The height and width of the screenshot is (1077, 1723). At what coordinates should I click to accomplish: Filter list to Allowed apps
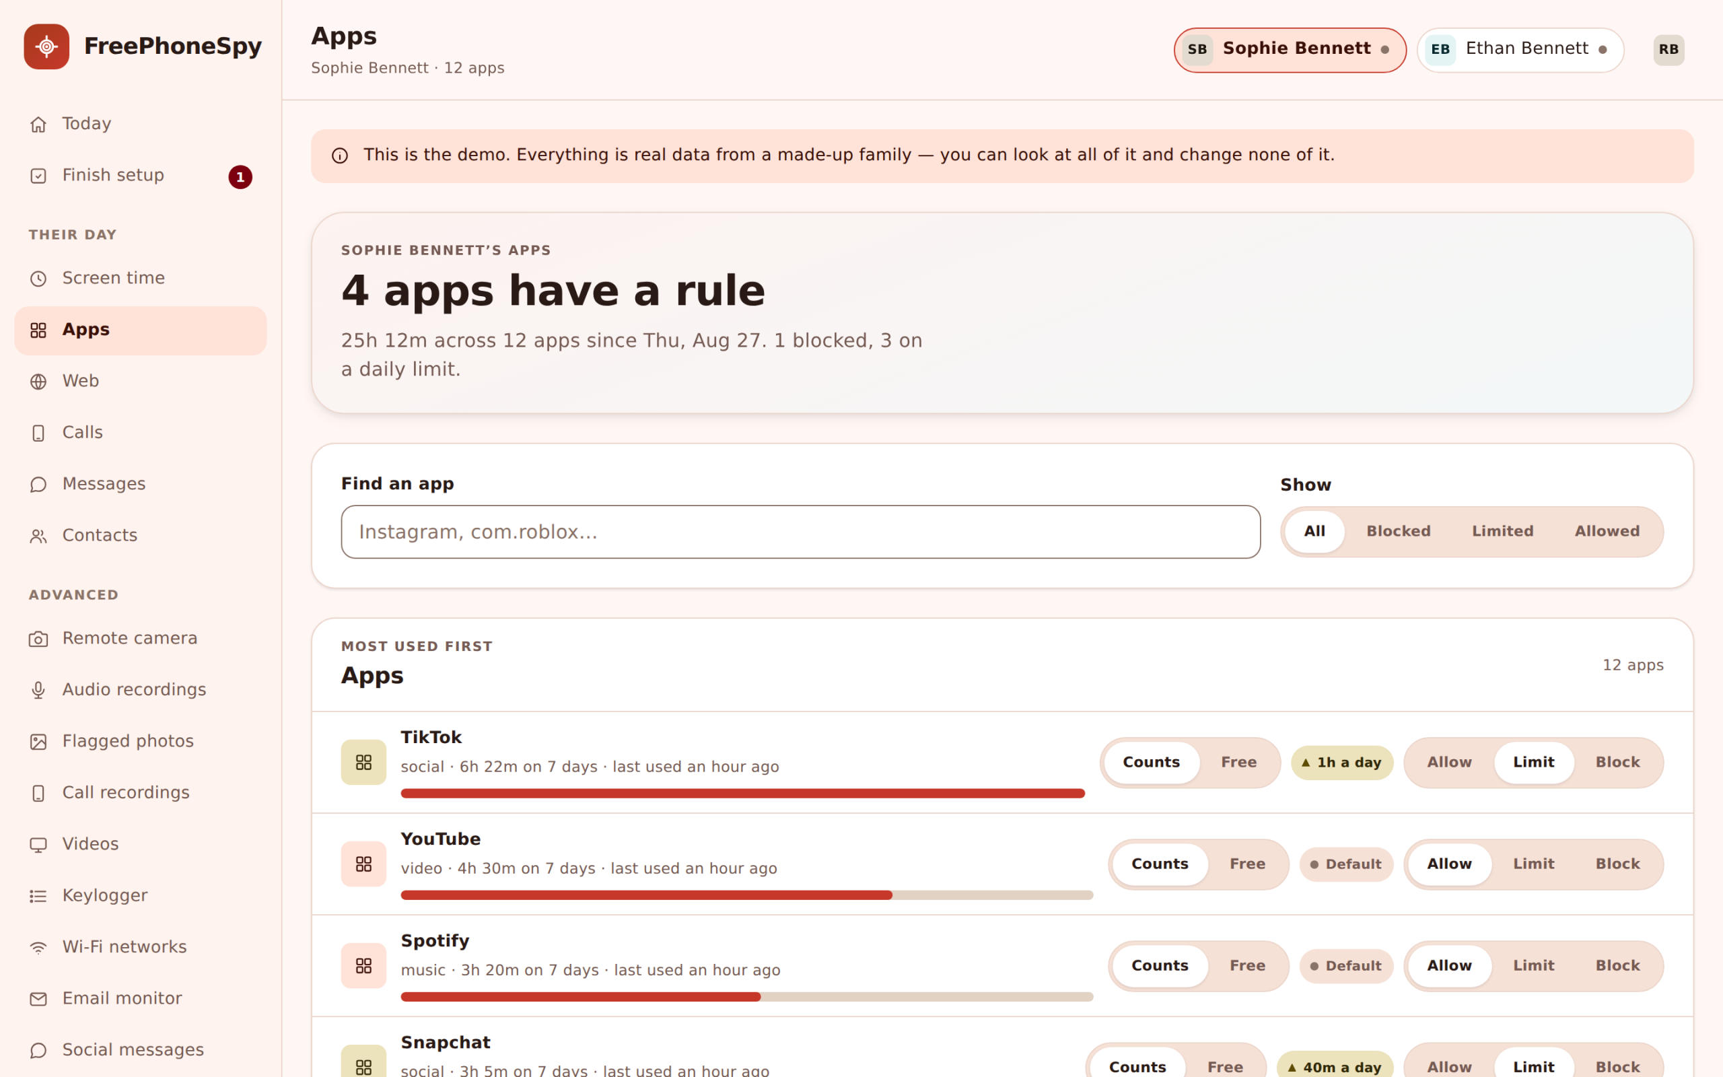[x=1607, y=531]
